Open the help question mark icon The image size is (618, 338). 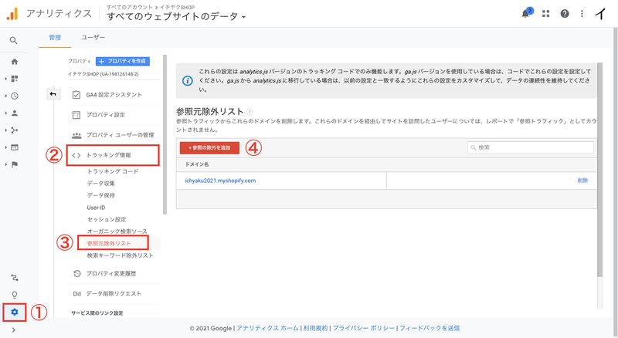(565, 14)
